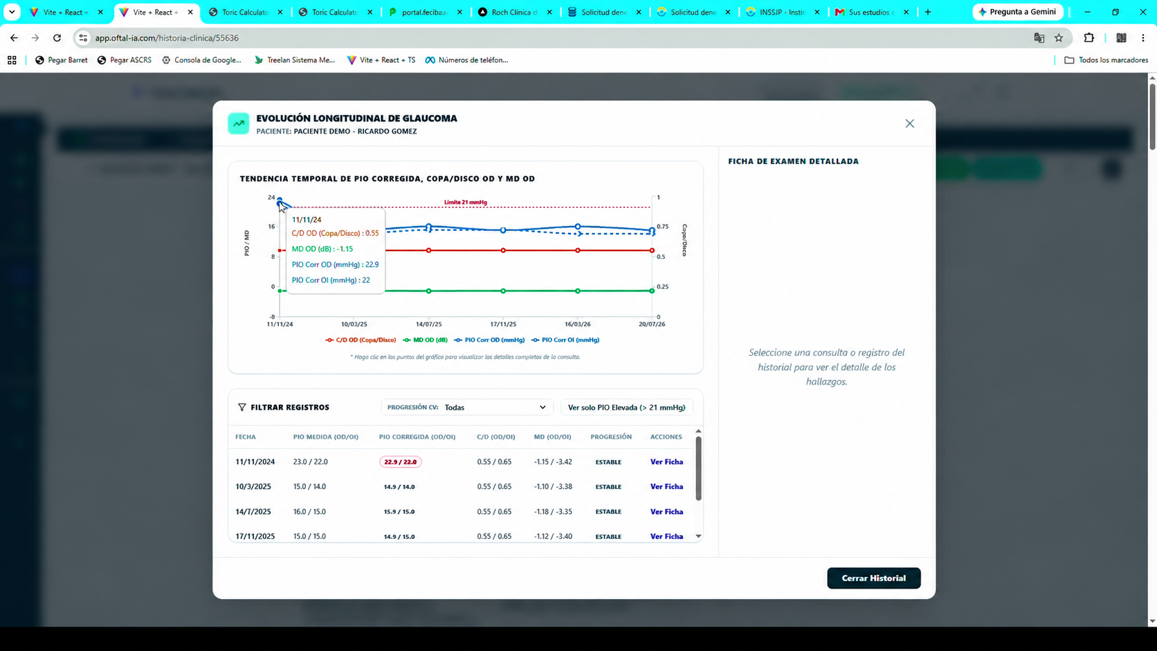This screenshot has height=651, width=1157.
Task: Click the address bar URL field
Action: (x=554, y=38)
